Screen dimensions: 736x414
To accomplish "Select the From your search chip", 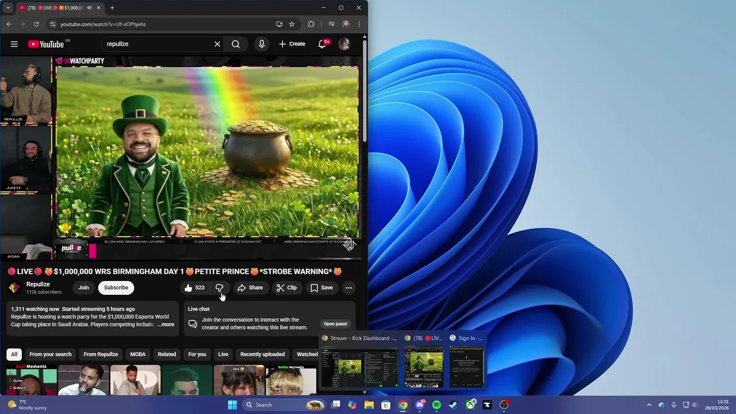I will coord(51,354).
